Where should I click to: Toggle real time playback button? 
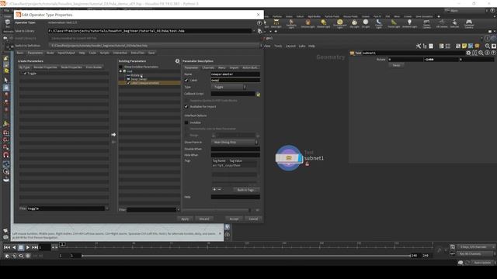pos(28,256)
